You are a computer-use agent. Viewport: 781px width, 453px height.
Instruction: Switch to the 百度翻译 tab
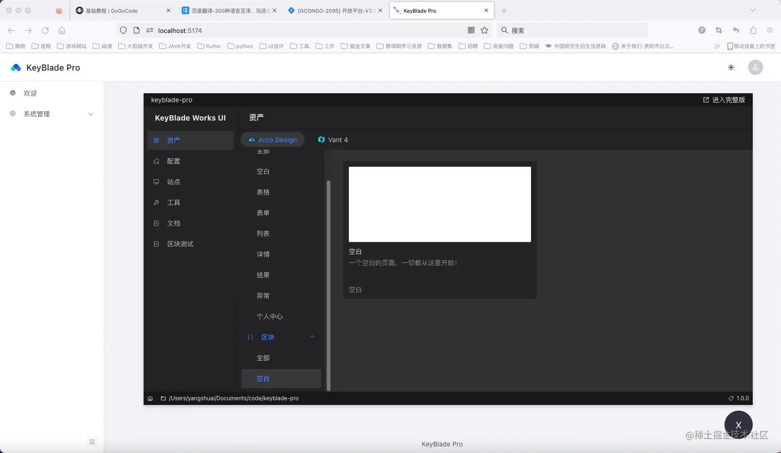point(229,10)
